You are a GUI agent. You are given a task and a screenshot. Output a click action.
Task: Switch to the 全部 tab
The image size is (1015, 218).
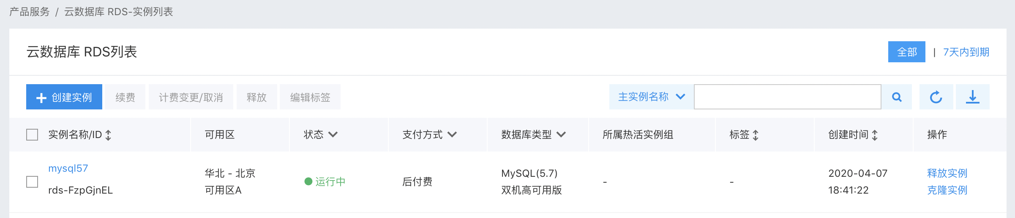point(907,52)
